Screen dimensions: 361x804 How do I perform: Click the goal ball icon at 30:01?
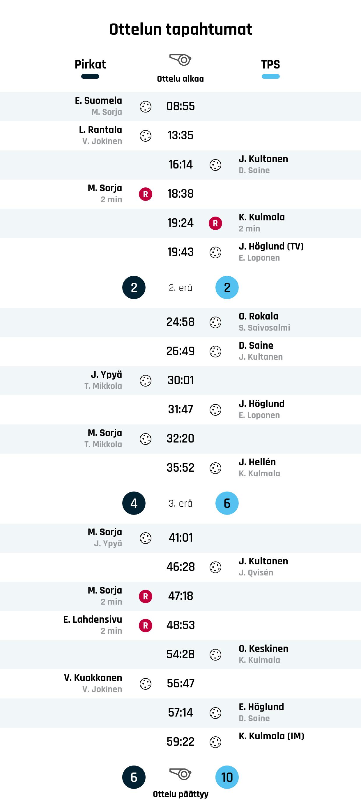pyautogui.click(x=146, y=381)
